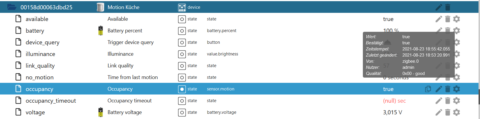Edit the voltage state object

(439, 112)
